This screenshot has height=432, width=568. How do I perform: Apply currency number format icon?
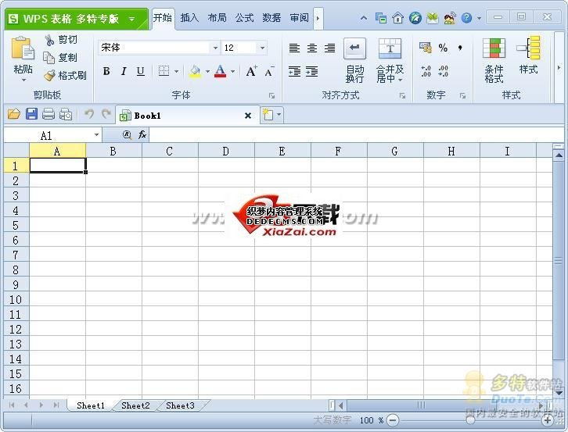(x=426, y=47)
